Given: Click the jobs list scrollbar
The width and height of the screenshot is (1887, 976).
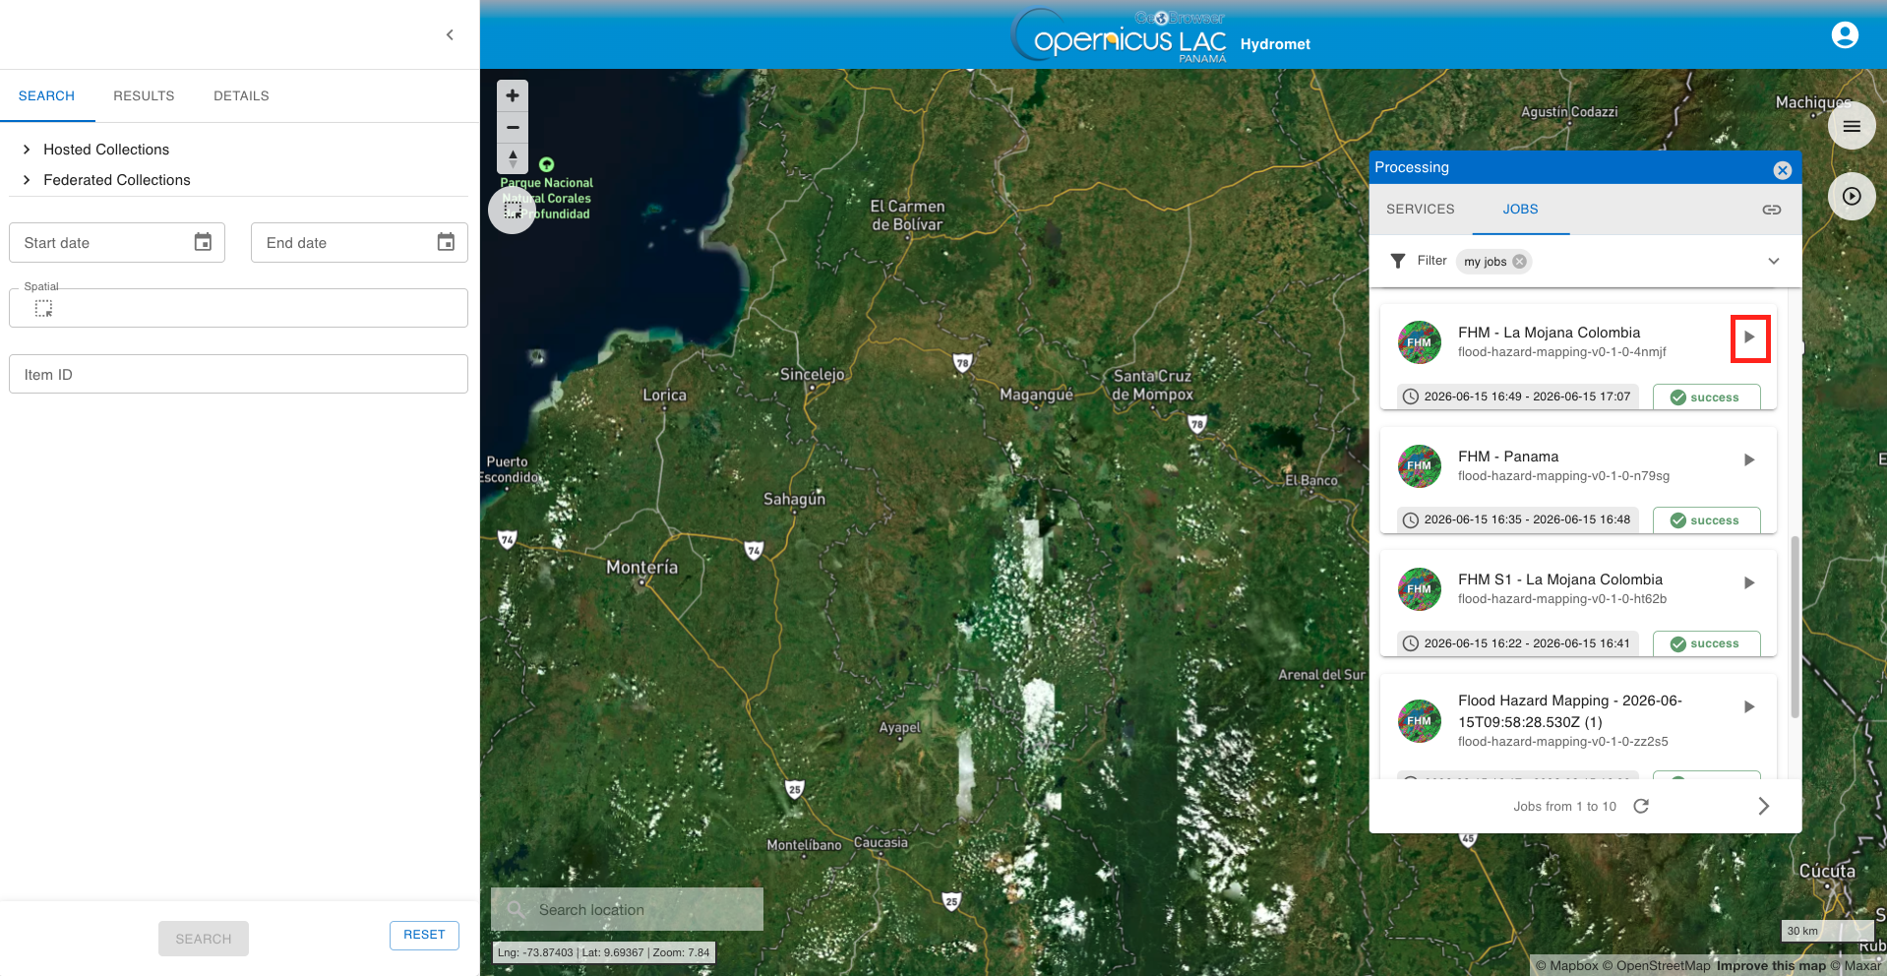Looking at the screenshot, I should [1795, 627].
